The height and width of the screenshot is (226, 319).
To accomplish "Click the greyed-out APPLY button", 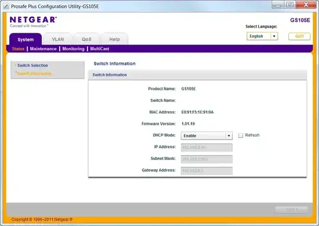I will pos(291,209).
